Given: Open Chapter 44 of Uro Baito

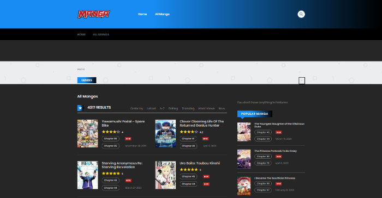Looking at the screenshot, I should (188, 184).
